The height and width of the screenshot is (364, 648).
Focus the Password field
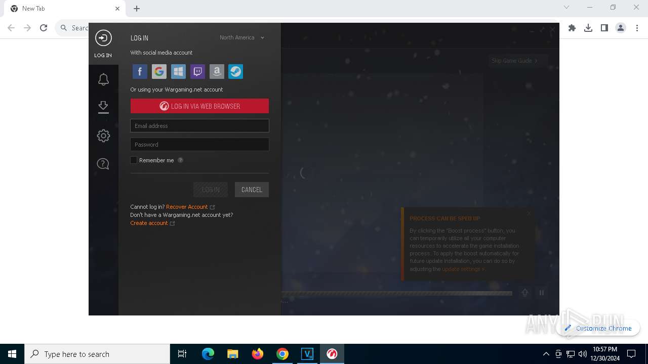199,145
